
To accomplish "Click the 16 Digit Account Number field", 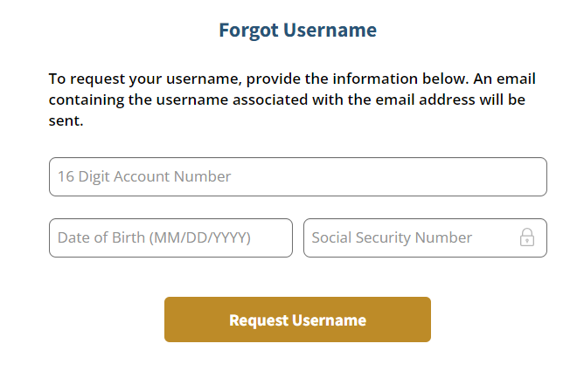I will [x=297, y=176].
